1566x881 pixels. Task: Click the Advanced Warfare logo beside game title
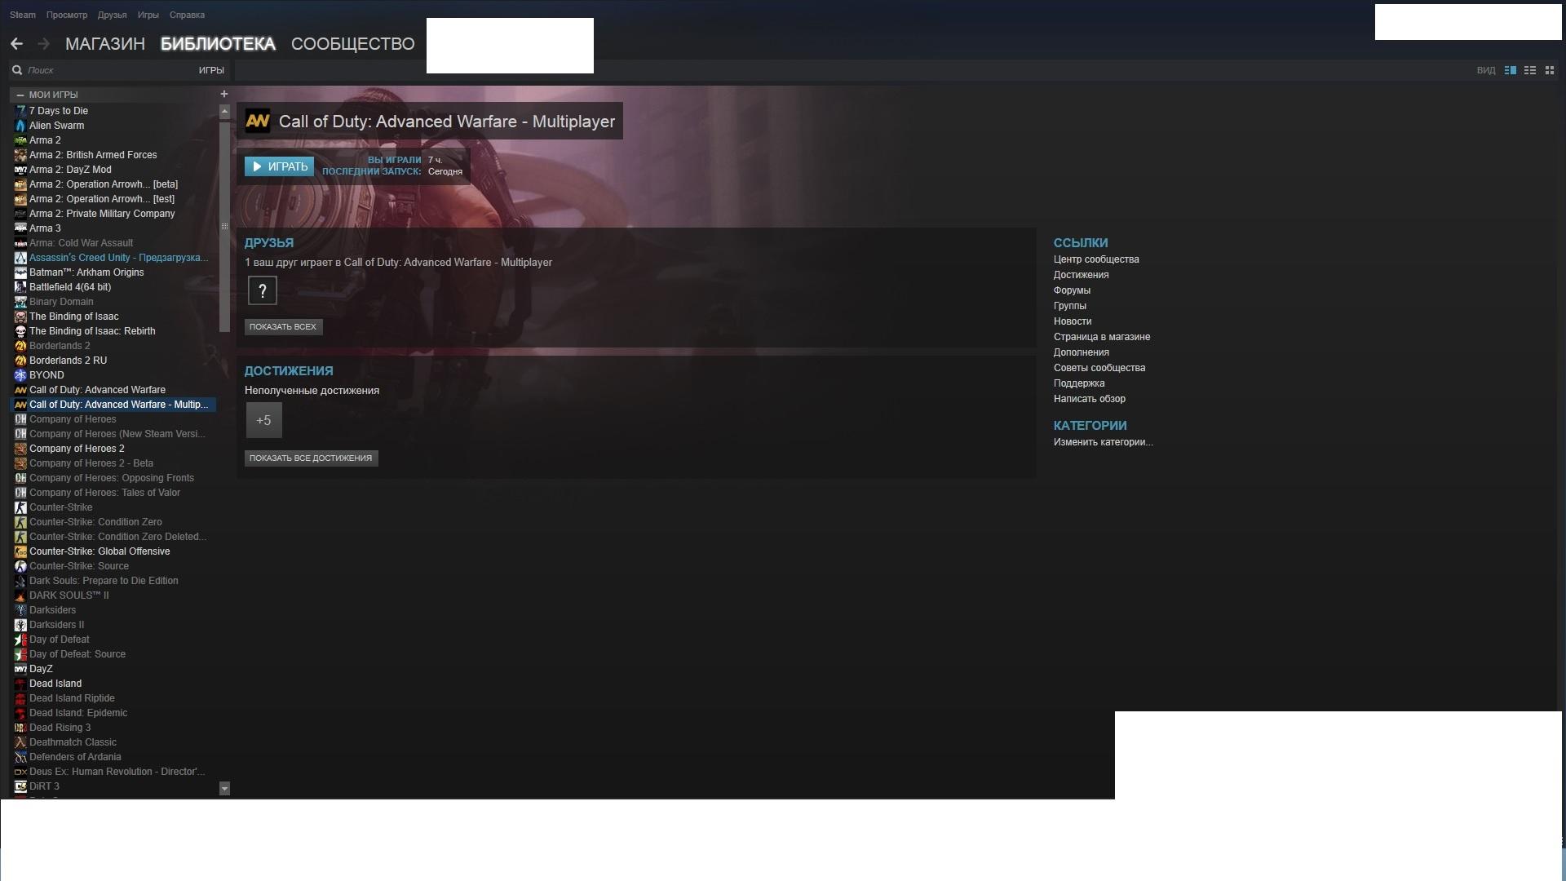tap(258, 121)
